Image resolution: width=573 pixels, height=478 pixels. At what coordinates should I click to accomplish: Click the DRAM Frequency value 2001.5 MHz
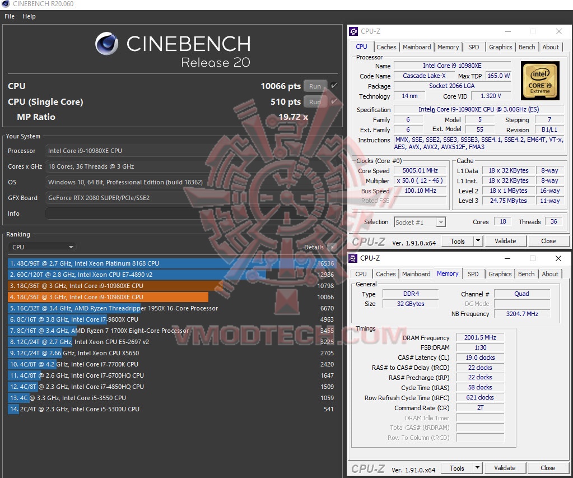(x=480, y=337)
